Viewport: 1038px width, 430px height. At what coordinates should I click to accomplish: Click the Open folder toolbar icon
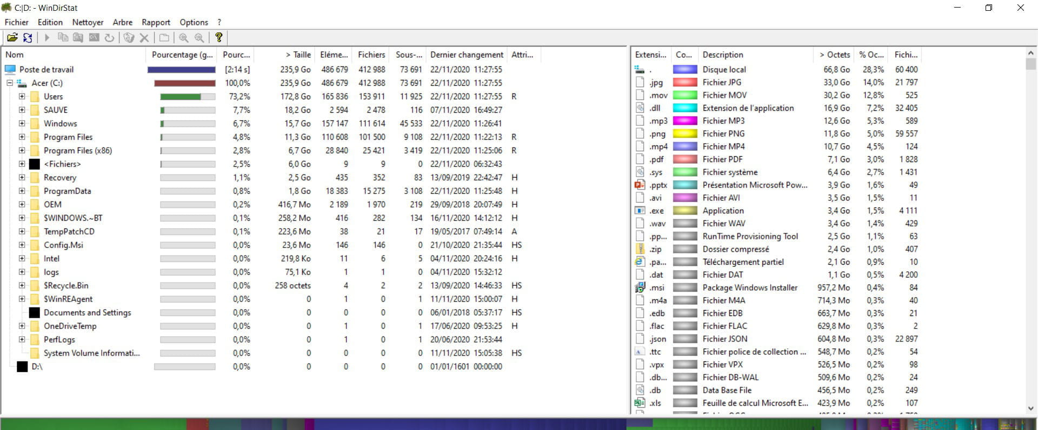12,37
